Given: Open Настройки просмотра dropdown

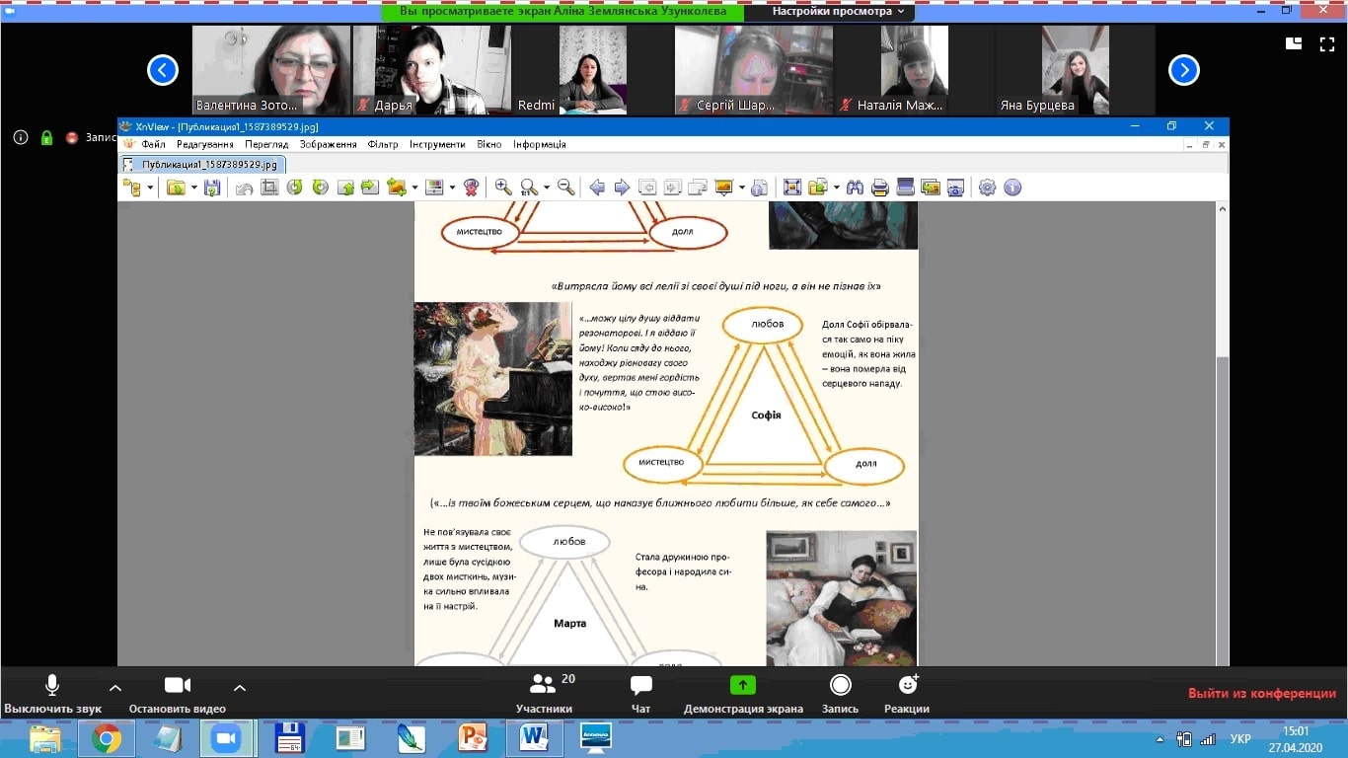Looking at the screenshot, I should pyautogui.click(x=838, y=12).
